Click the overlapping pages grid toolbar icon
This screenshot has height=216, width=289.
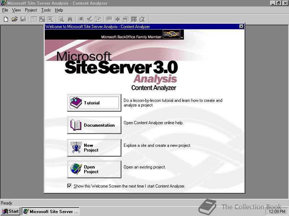point(126,19)
